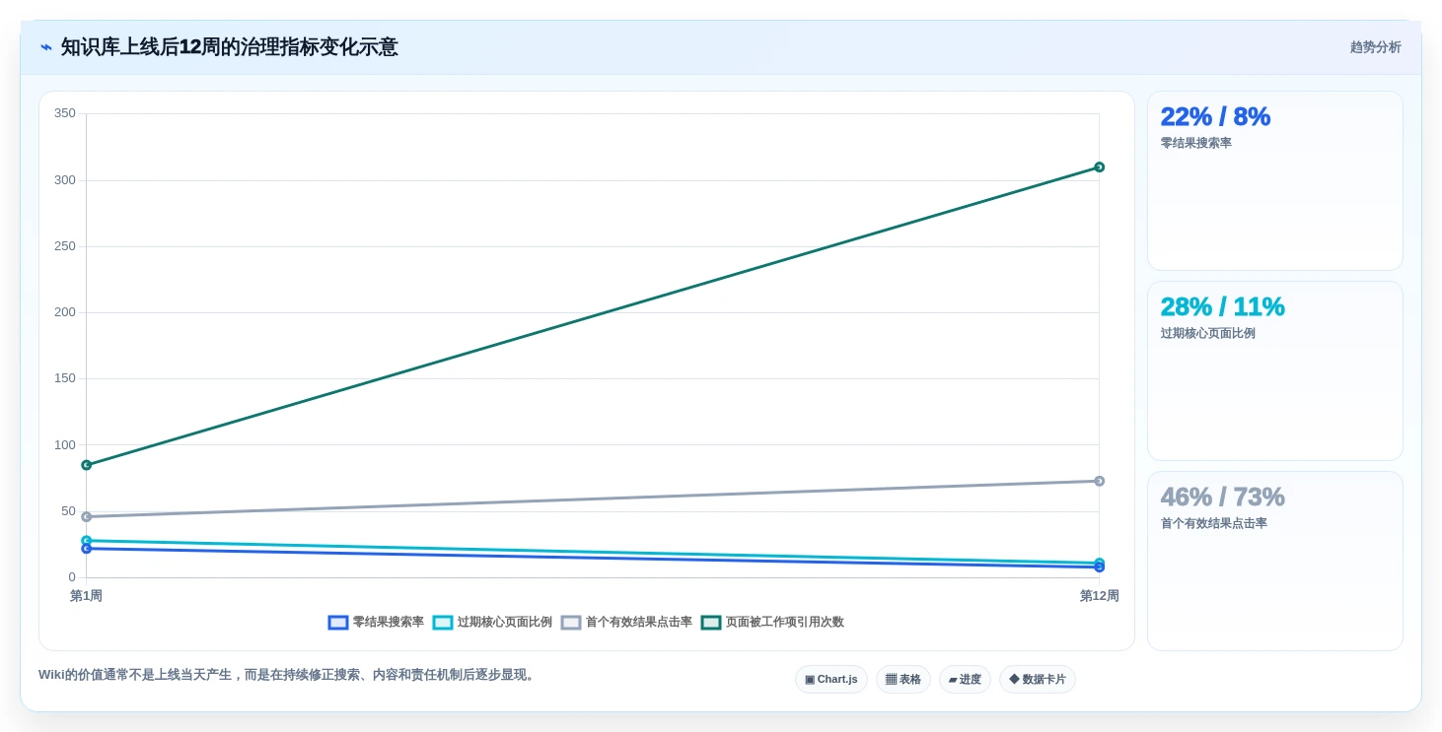Image resolution: width=1442 pixels, height=732 pixels.
Task: Click the 第1周 x-axis label
Action: pyautogui.click(x=86, y=596)
